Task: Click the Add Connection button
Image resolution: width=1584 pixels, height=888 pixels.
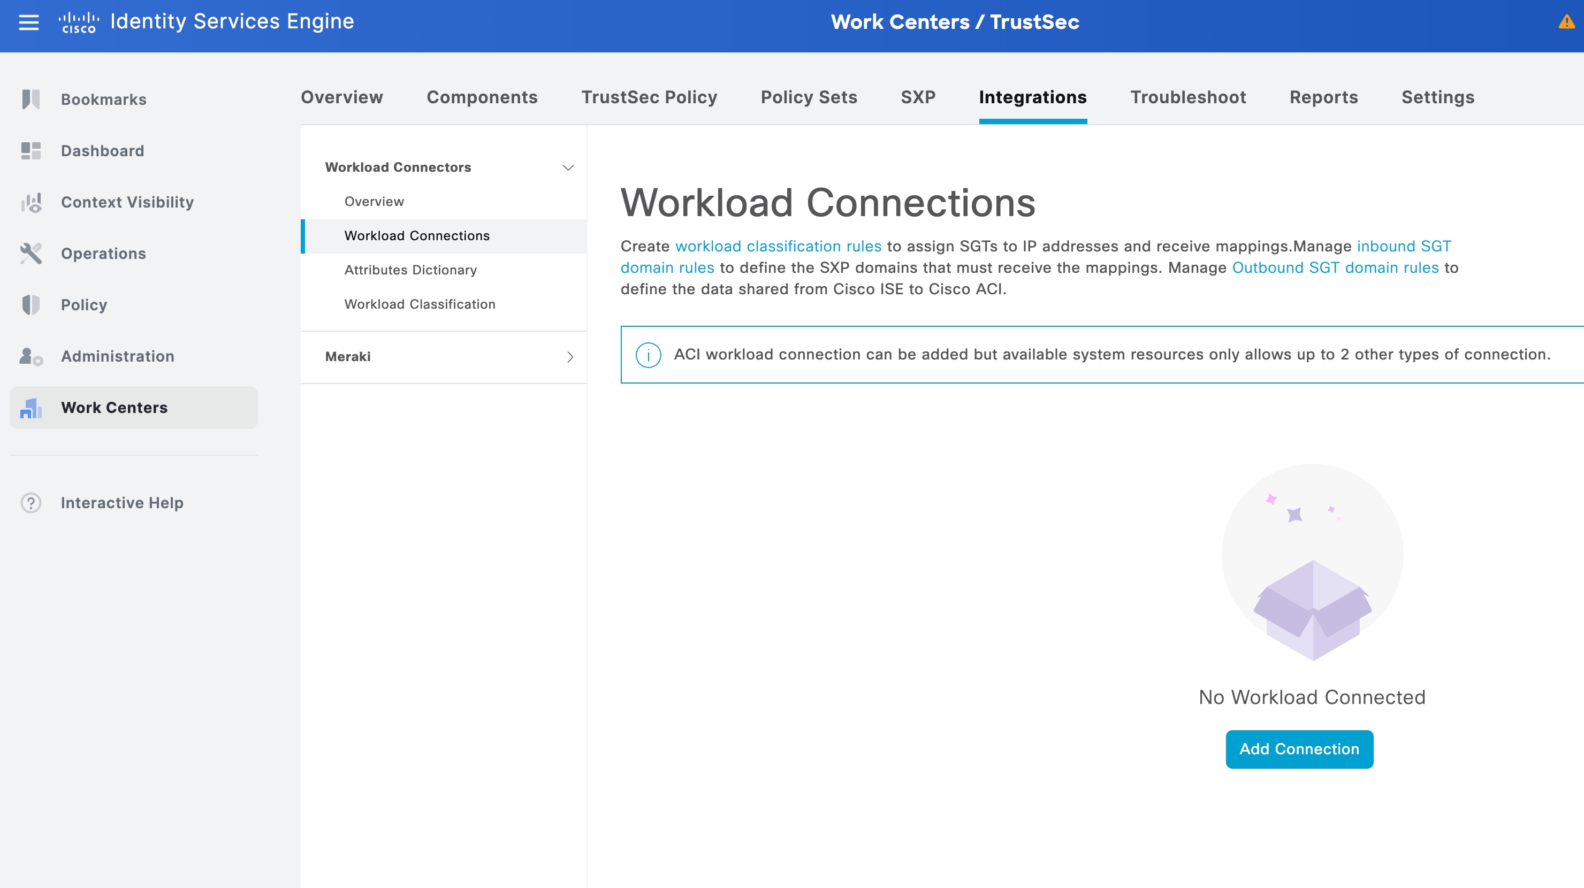Action: (x=1299, y=749)
